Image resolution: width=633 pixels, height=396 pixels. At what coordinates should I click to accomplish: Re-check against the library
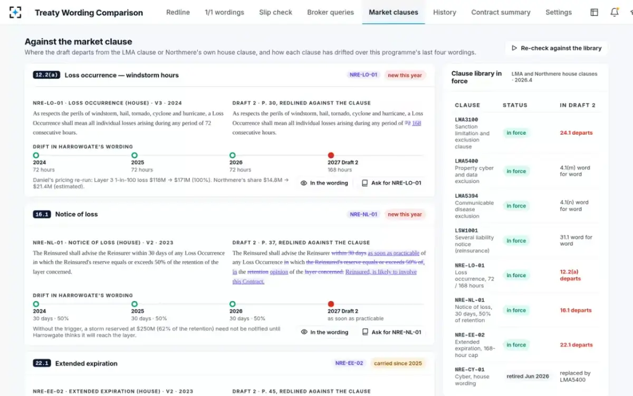(x=557, y=48)
